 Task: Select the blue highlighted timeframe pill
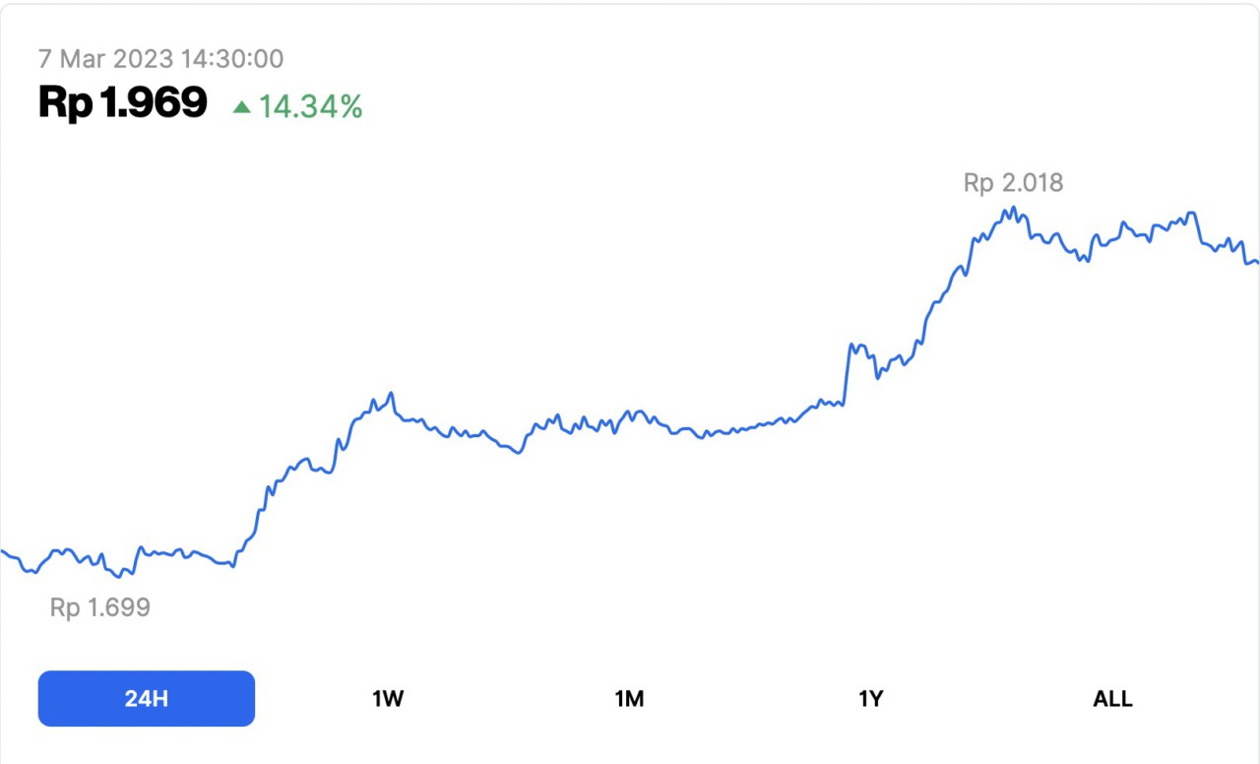[x=146, y=697]
